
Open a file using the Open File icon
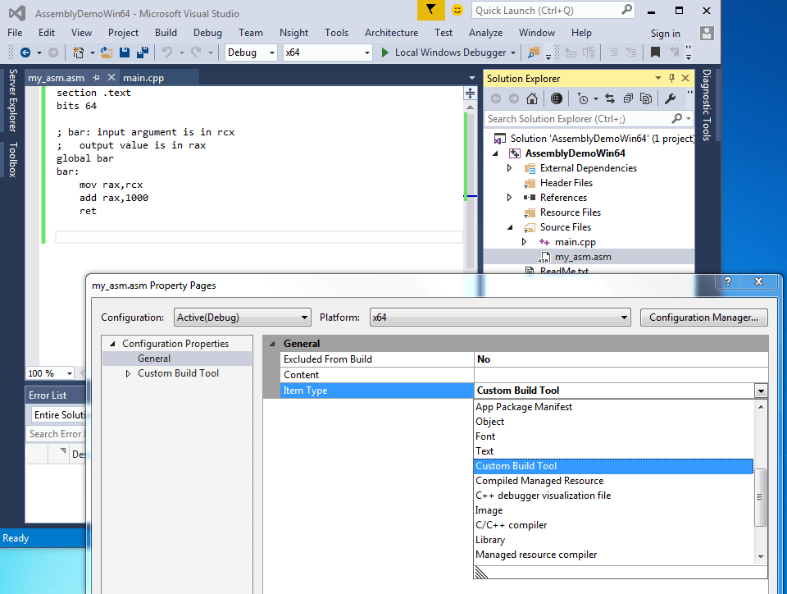point(107,53)
